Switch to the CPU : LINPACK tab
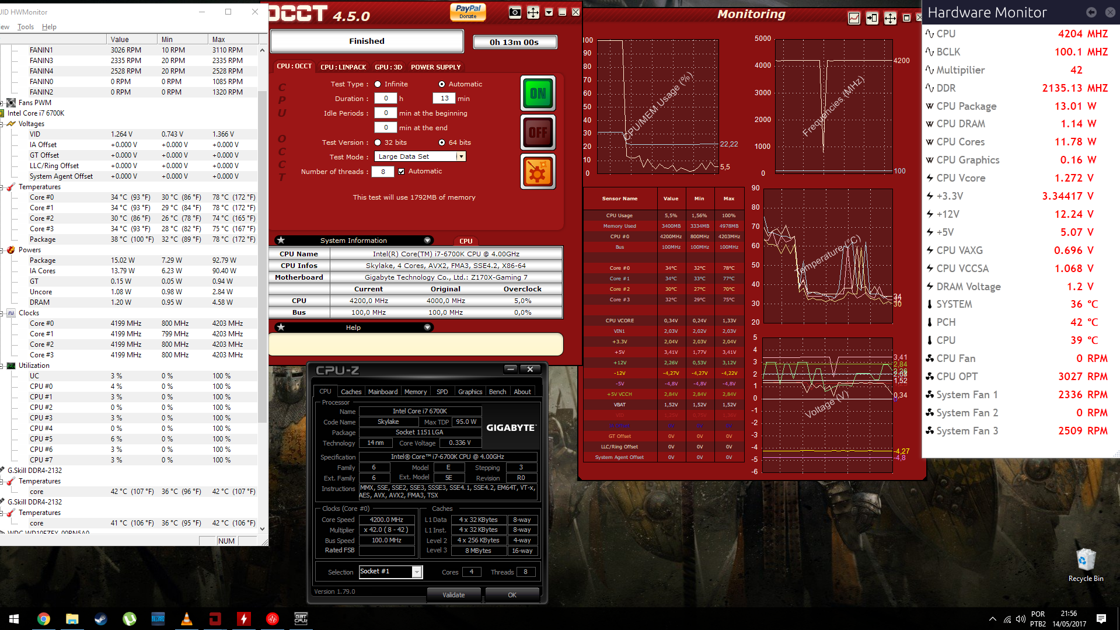1120x630 pixels. (x=343, y=67)
